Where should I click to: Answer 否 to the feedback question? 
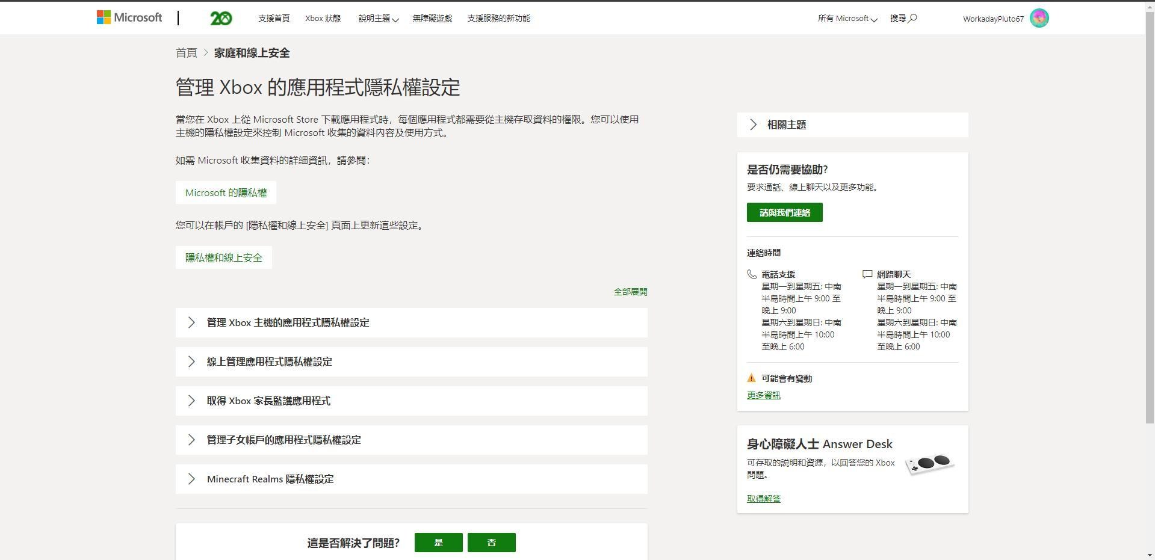tap(492, 543)
